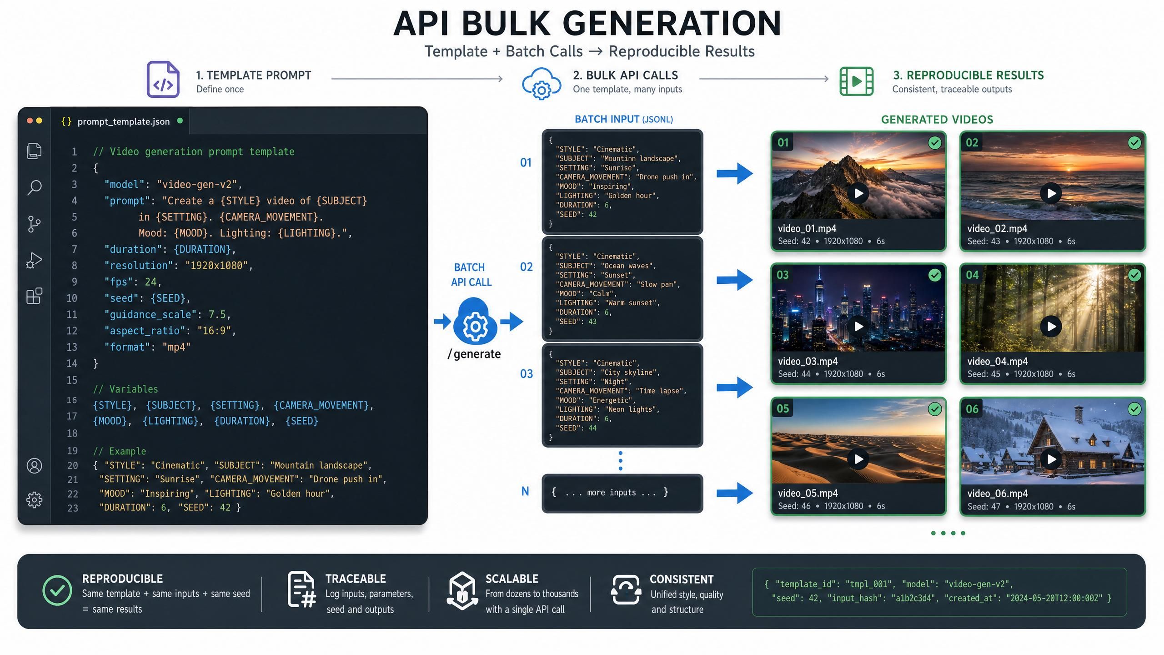Click the template_id metadata JSON box in the footer
This screenshot has width=1164, height=655.
[939, 592]
